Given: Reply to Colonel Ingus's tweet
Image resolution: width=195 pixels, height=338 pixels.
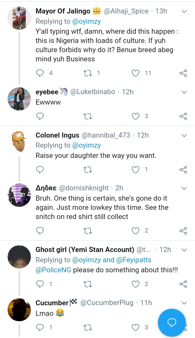Looking at the screenshot, I should (x=40, y=170).
